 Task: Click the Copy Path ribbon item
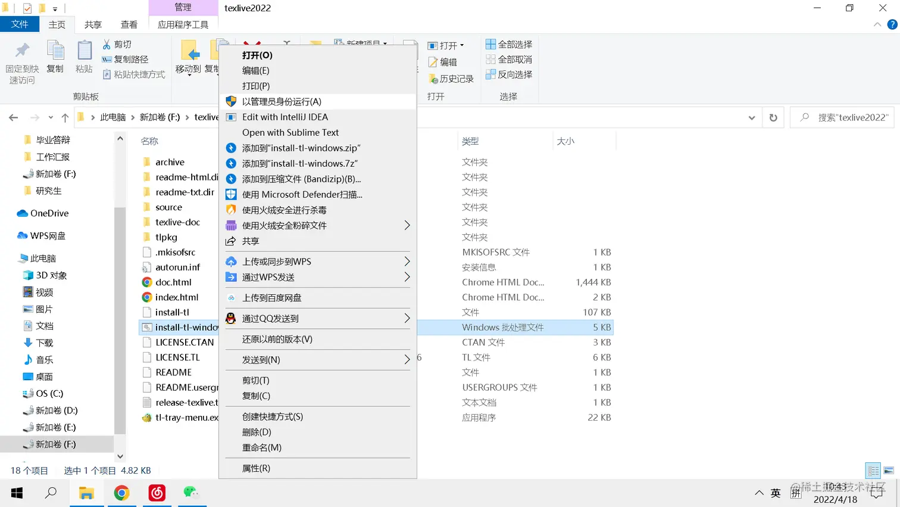pyautogui.click(x=125, y=60)
